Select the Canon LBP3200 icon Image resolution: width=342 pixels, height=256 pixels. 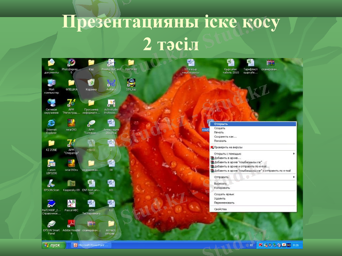(x=51, y=163)
